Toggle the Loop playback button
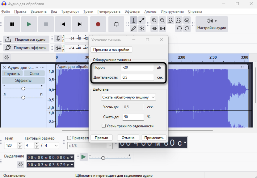This screenshot has height=178, width=257. pyautogui.click(x=116, y=24)
